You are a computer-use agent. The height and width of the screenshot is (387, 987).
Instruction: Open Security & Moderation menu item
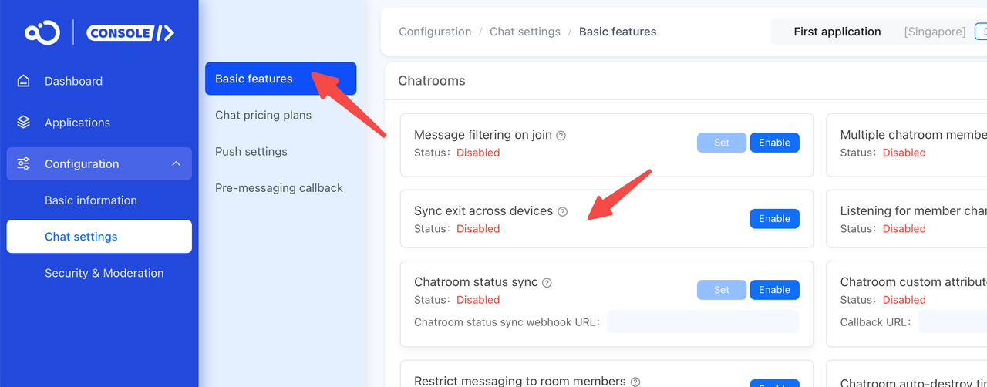(x=104, y=273)
